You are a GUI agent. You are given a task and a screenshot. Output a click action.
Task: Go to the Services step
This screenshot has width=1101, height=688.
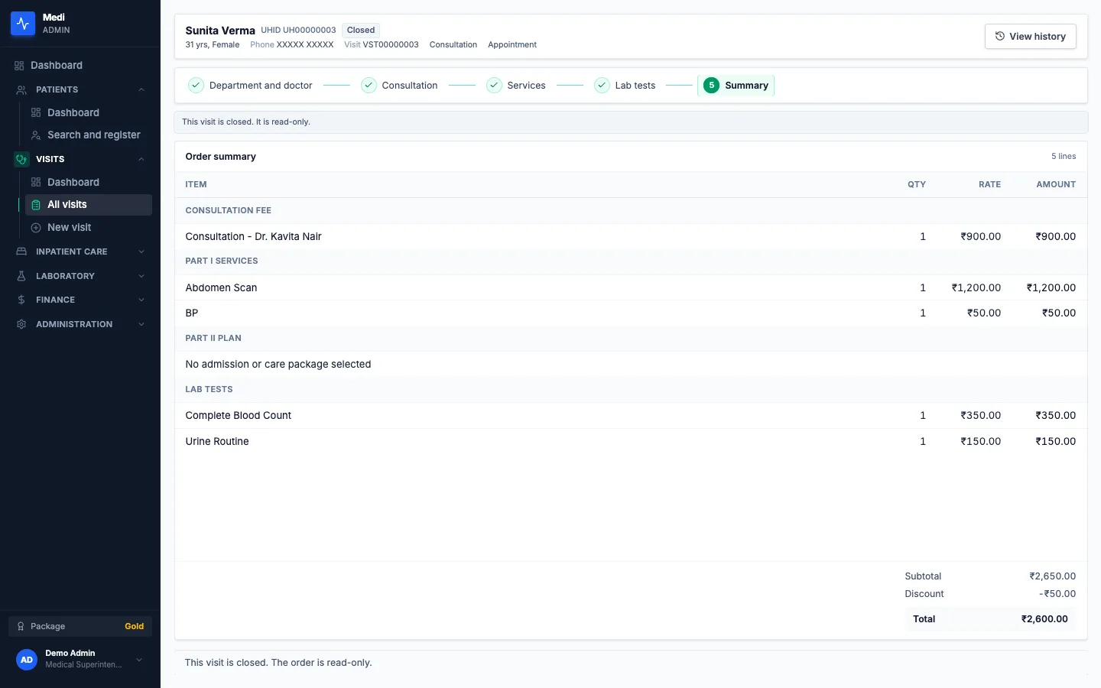click(x=516, y=86)
